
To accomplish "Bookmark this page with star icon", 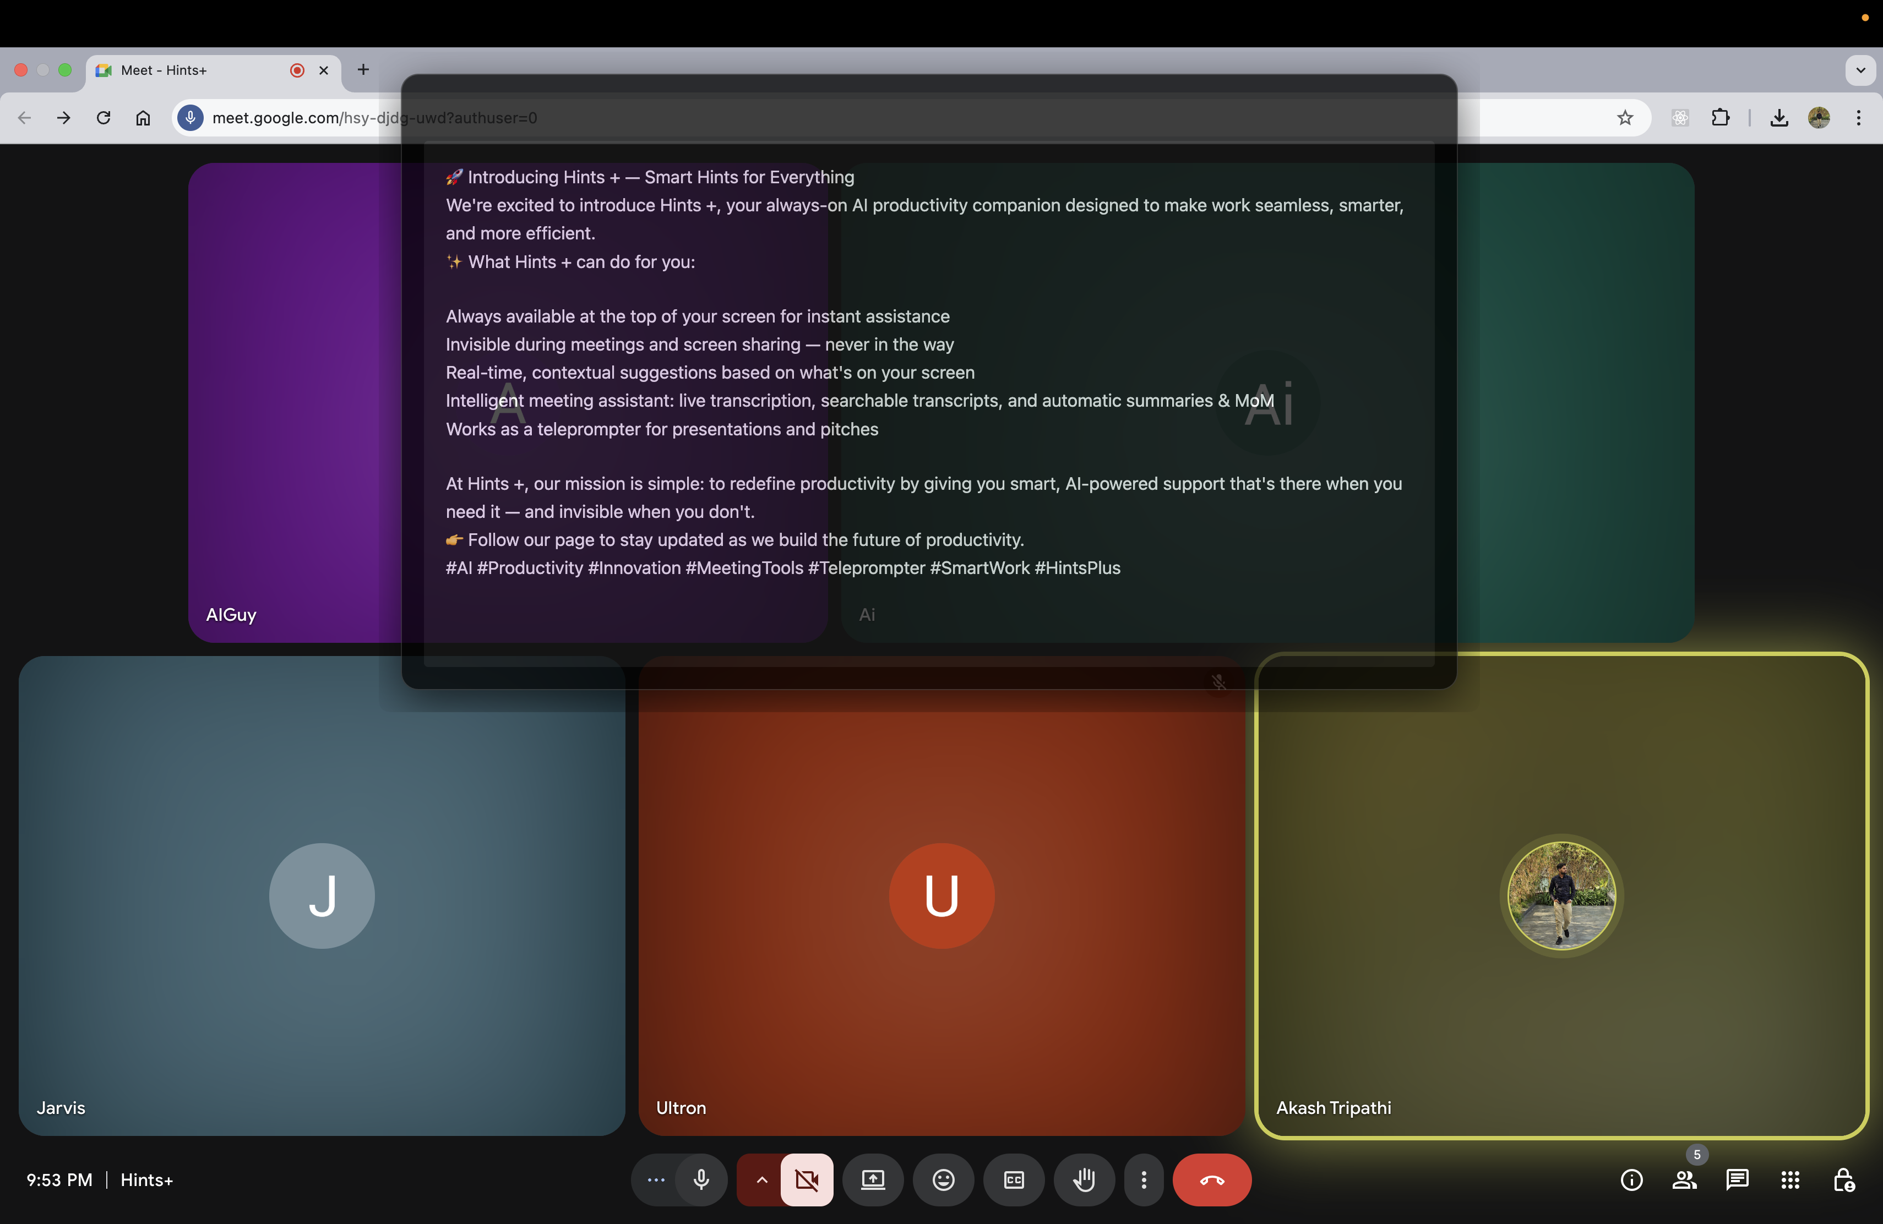I will click(1624, 118).
